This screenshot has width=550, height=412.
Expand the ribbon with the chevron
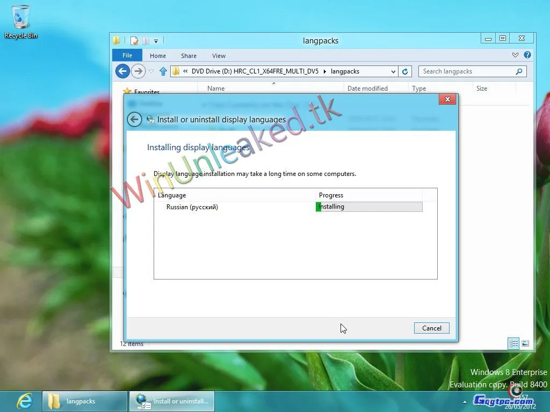tap(516, 55)
